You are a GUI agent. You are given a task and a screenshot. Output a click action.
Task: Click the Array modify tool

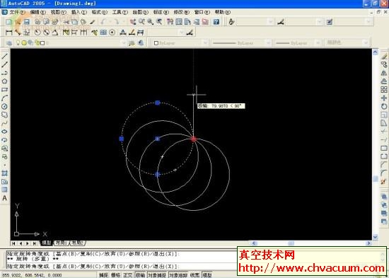pos(384,90)
